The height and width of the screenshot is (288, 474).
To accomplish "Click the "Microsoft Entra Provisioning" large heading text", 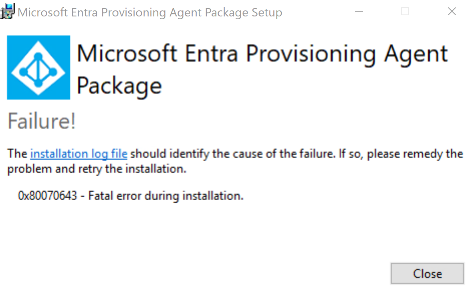I will tap(226, 54).
